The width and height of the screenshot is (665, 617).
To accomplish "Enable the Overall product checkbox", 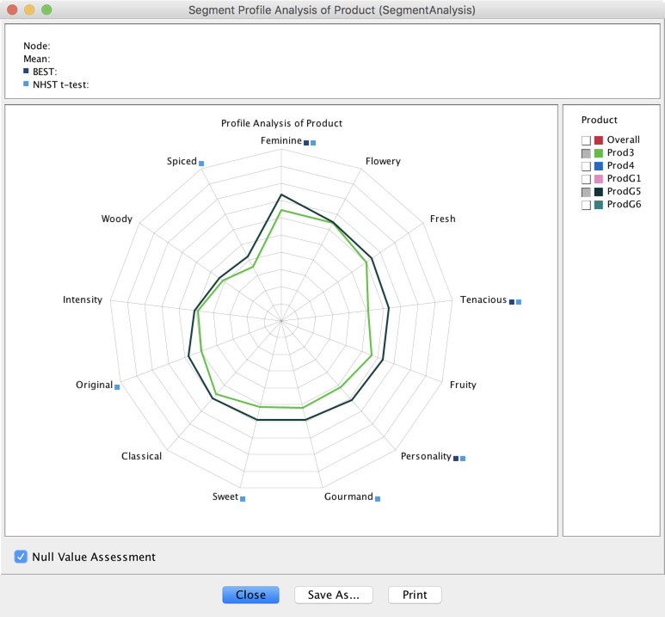I will pyautogui.click(x=586, y=140).
